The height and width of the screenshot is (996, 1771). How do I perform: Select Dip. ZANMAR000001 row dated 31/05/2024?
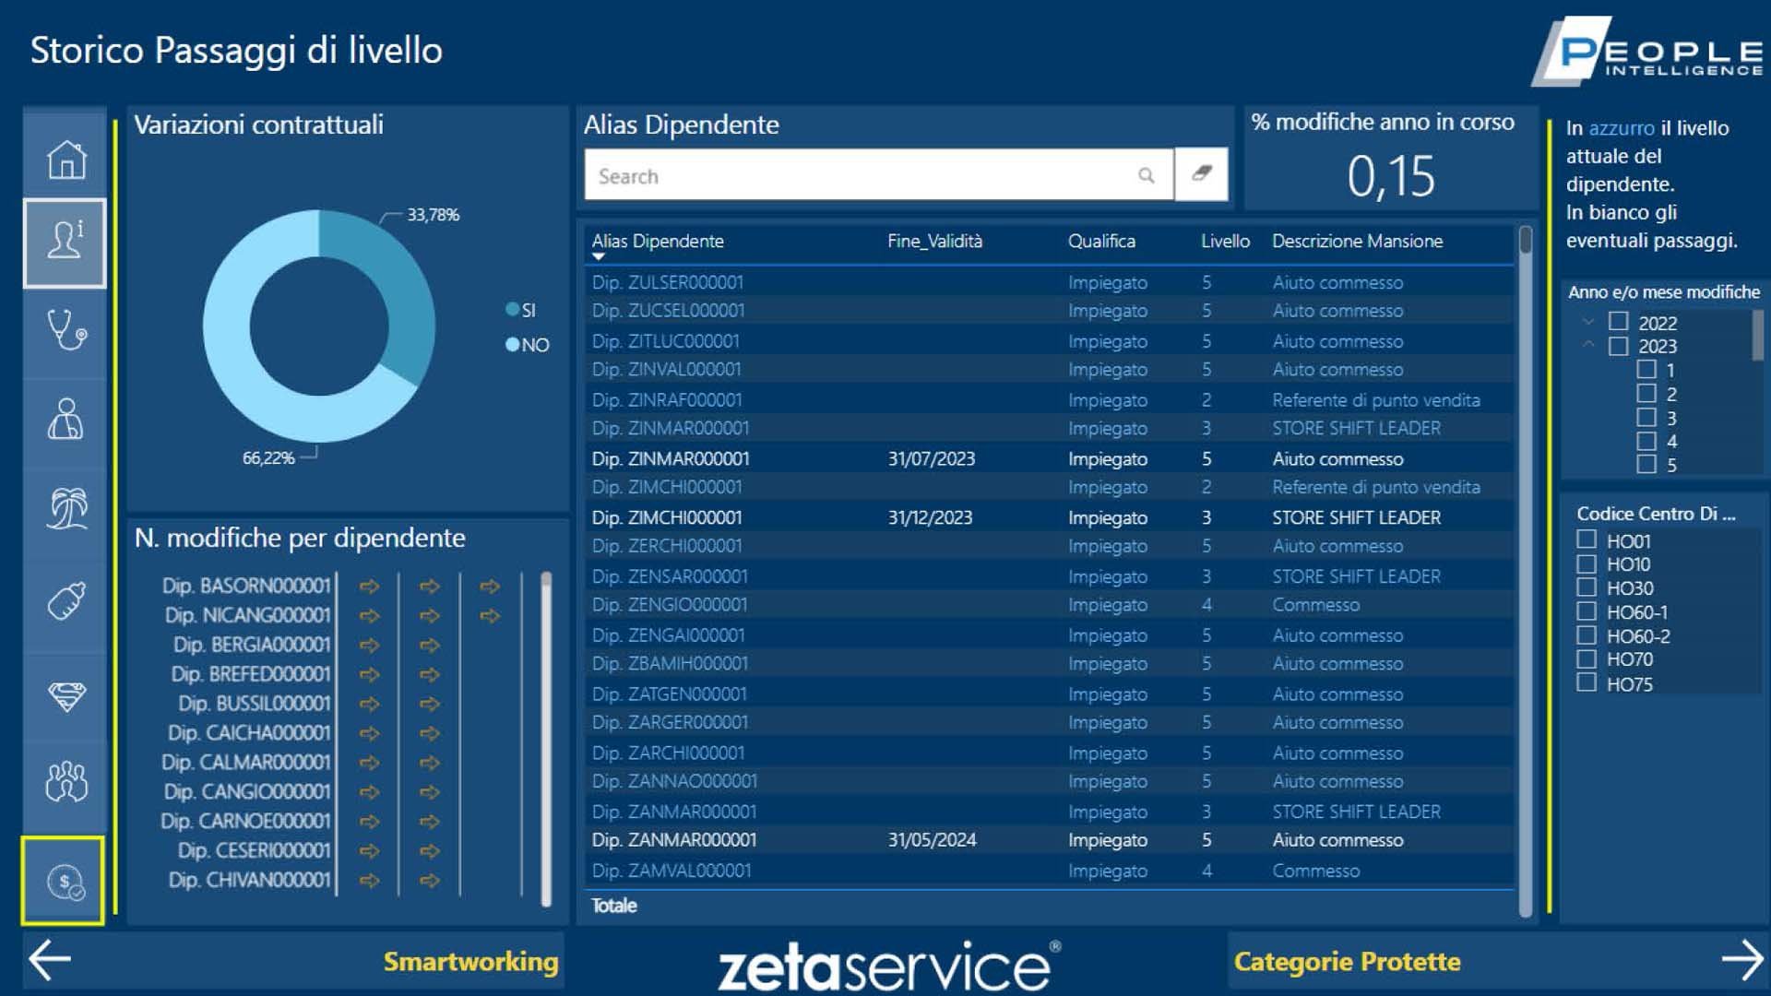coord(1050,840)
